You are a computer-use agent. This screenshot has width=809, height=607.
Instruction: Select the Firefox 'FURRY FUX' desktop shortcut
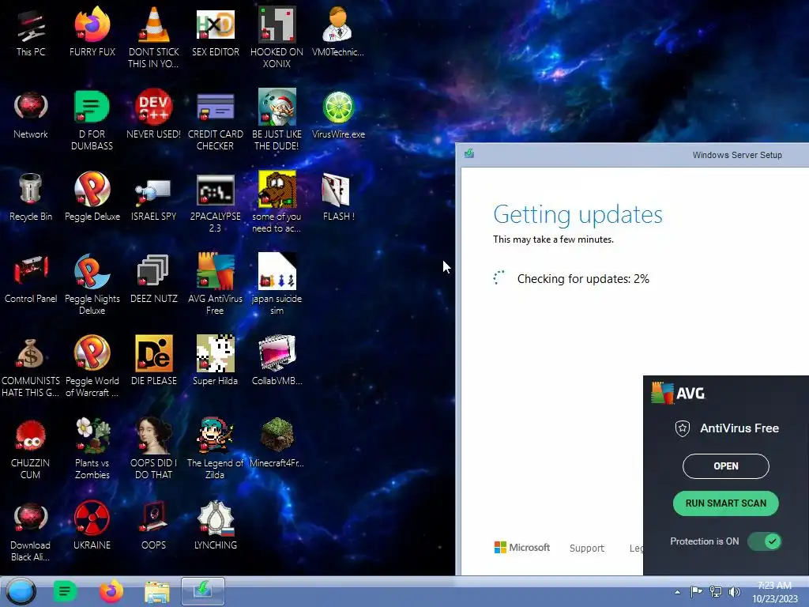point(92,32)
